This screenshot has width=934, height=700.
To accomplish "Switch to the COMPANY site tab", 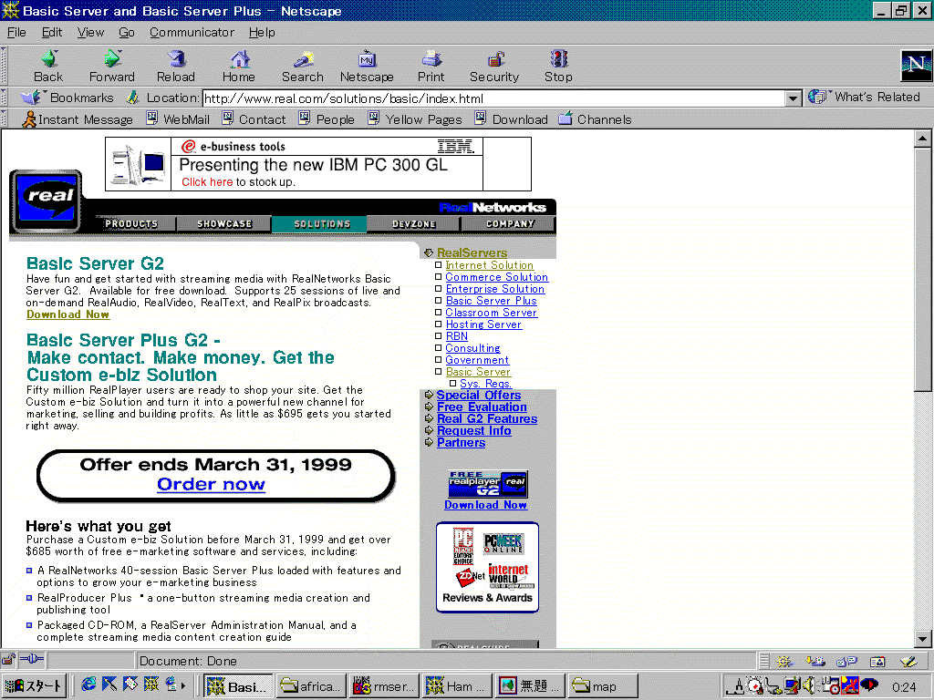I will tap(510, 224).
